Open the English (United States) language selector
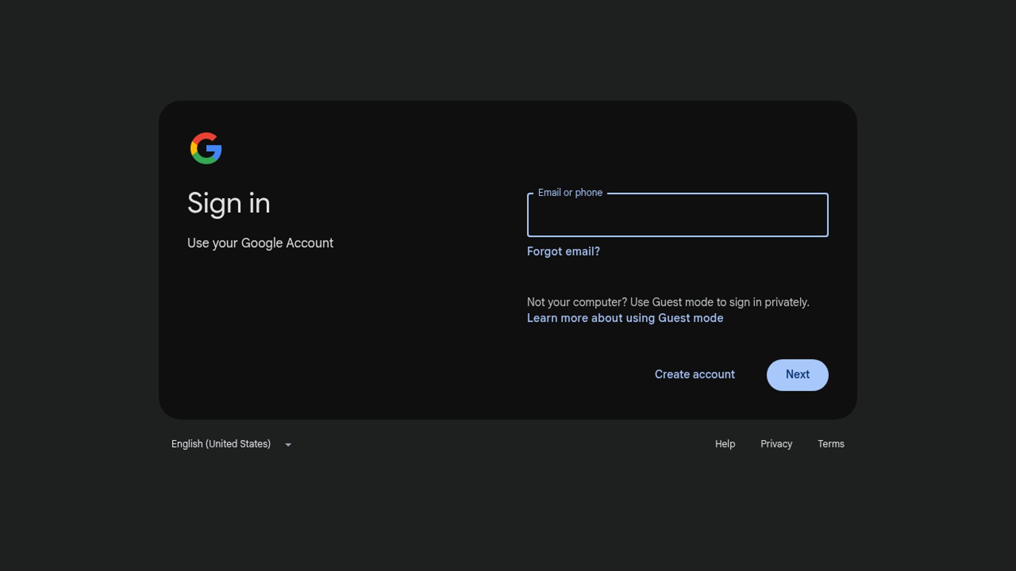Viewport: 1016px width, 571px height. pos(221,444)
